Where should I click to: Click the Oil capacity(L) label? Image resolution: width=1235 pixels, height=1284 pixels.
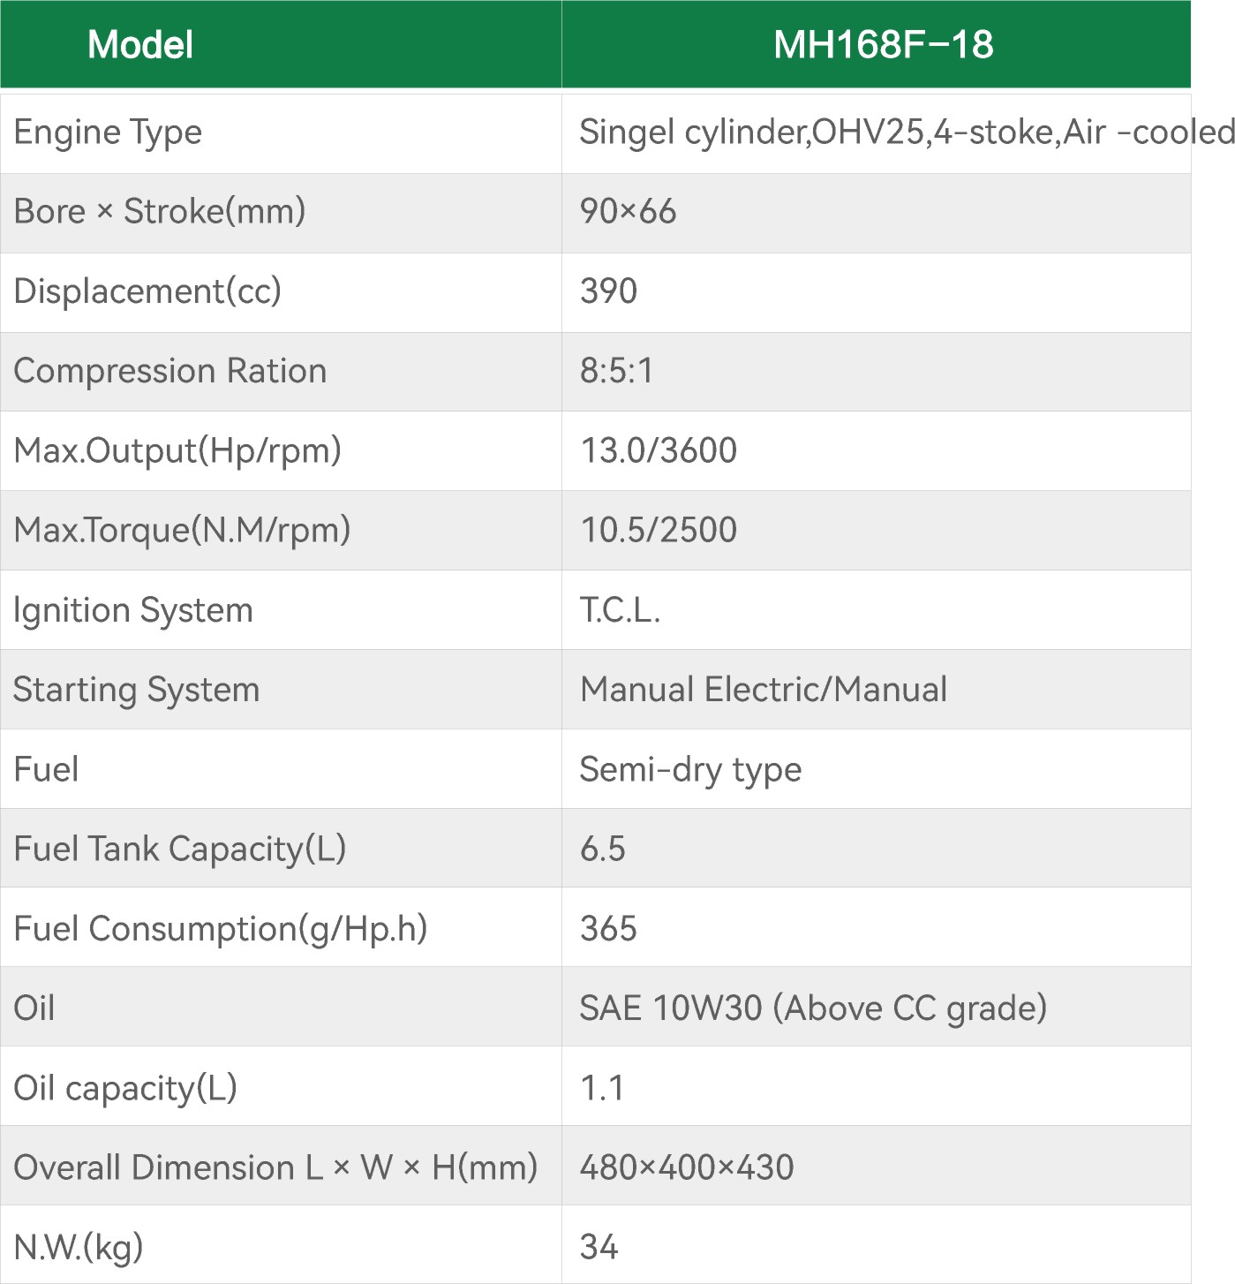click(x=125, y=1088)
